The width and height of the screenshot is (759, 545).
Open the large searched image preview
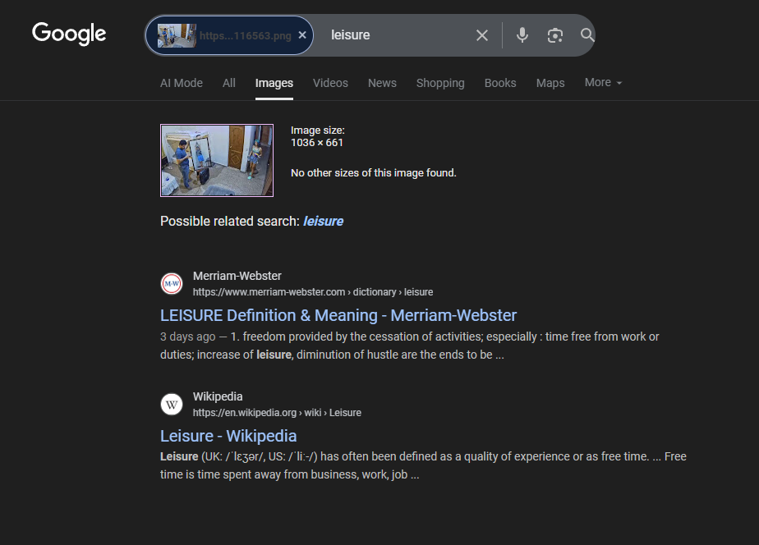coord(217,161)
